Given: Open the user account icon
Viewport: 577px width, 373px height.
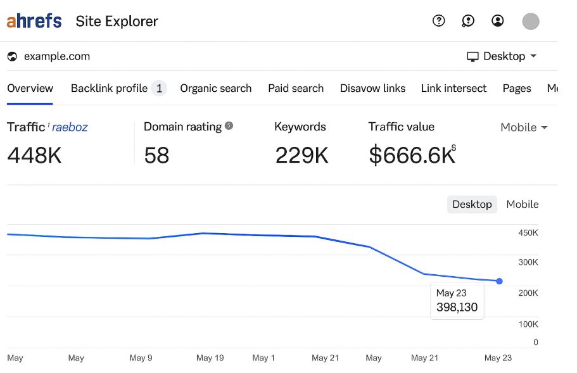Looking at the screenshot, I should [498, 21].
